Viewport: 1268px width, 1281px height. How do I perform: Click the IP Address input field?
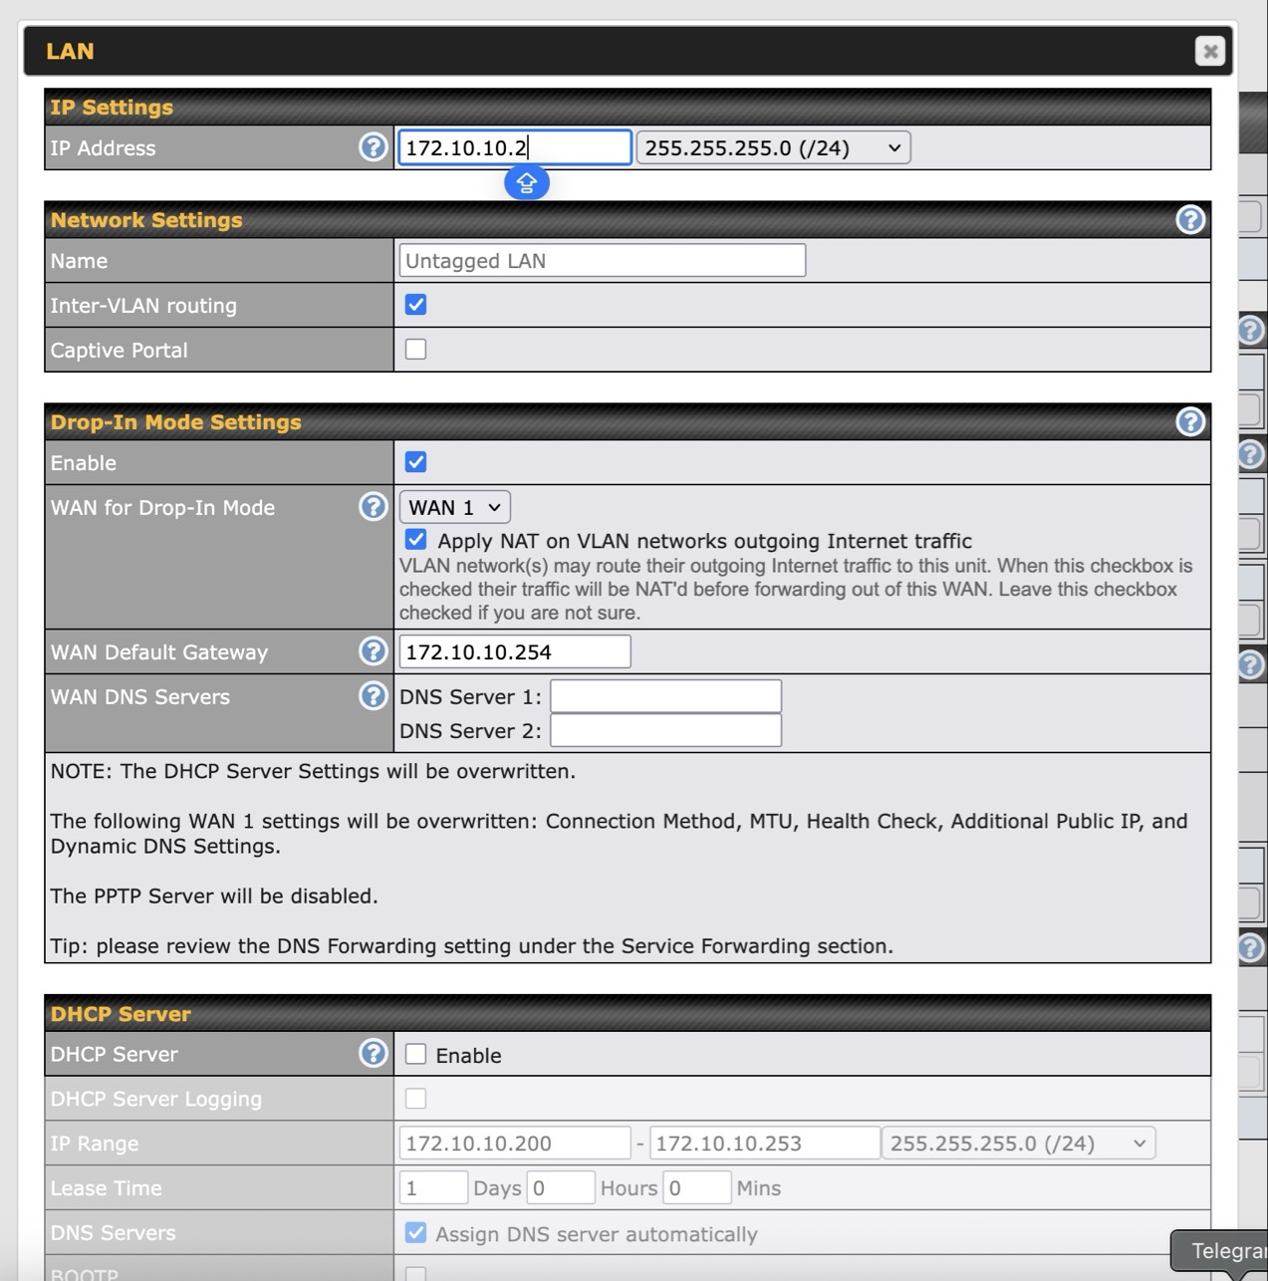[x=514, y=148]
